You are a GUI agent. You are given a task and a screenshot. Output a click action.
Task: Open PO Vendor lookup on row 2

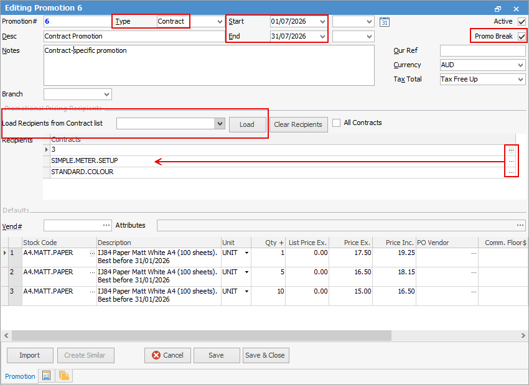[474, 272]
